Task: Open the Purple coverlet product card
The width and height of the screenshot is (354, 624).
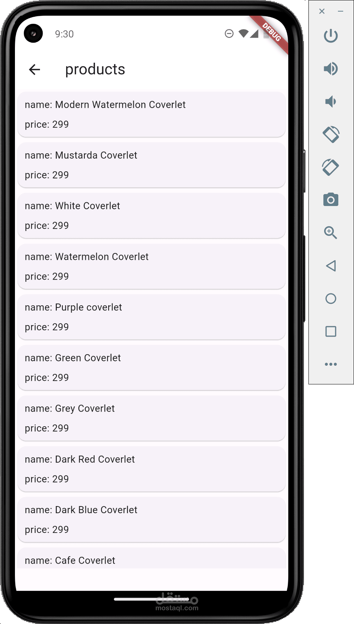Action: (x=152, y=317)
